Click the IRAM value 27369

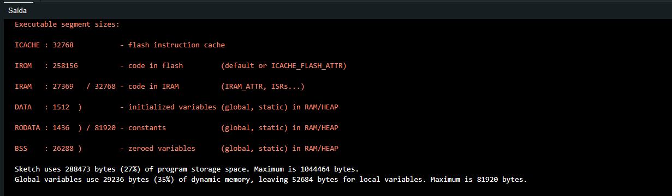[x=63, y=87]
